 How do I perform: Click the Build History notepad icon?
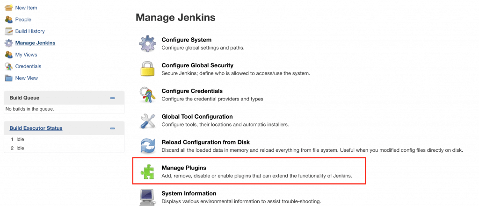(8, 31)
